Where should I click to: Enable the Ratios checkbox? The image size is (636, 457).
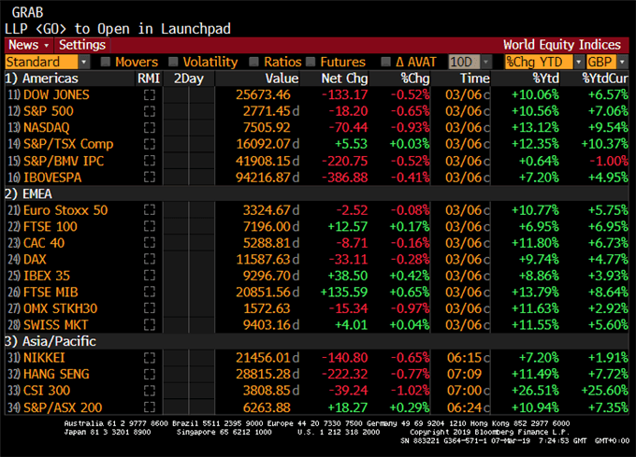253,62
